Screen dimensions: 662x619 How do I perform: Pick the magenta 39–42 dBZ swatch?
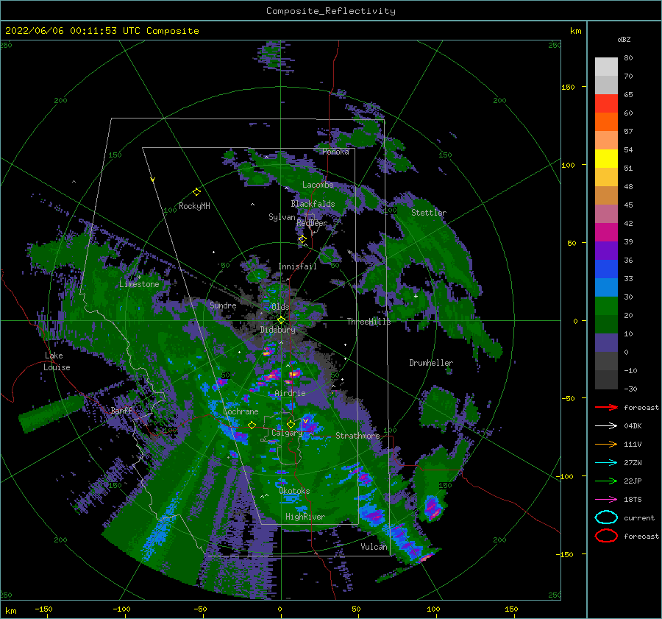coord(606,233)
